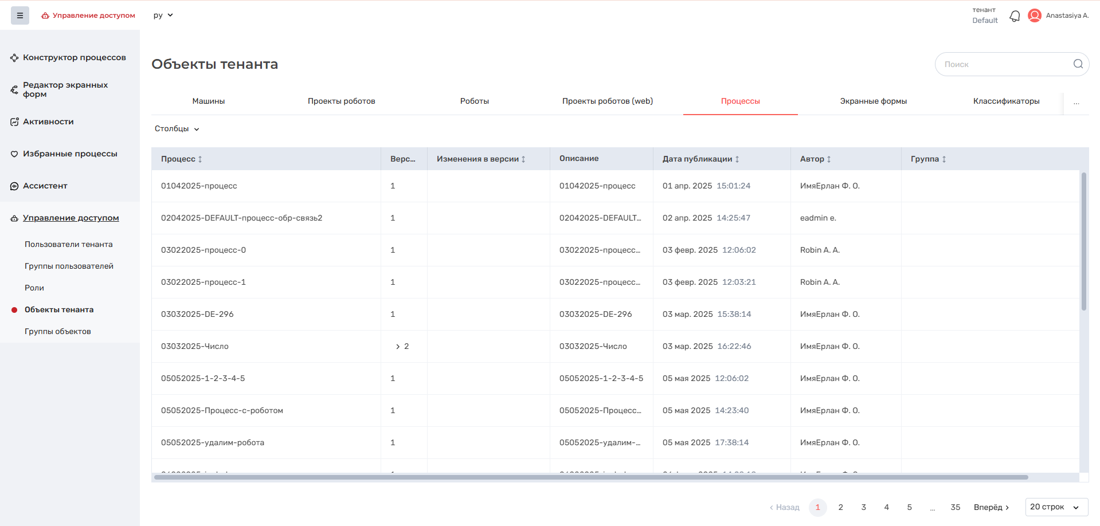The width and height of the screenshot is (1100, 526).
Task: Click the hamburger menu icon
Action: pos(20,15)
